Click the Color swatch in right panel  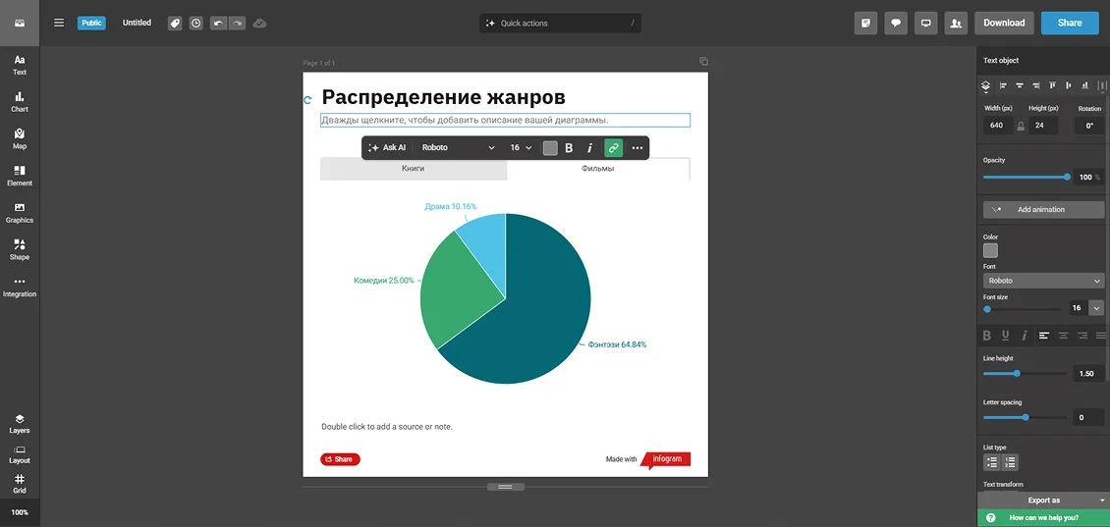coord(990,250)
